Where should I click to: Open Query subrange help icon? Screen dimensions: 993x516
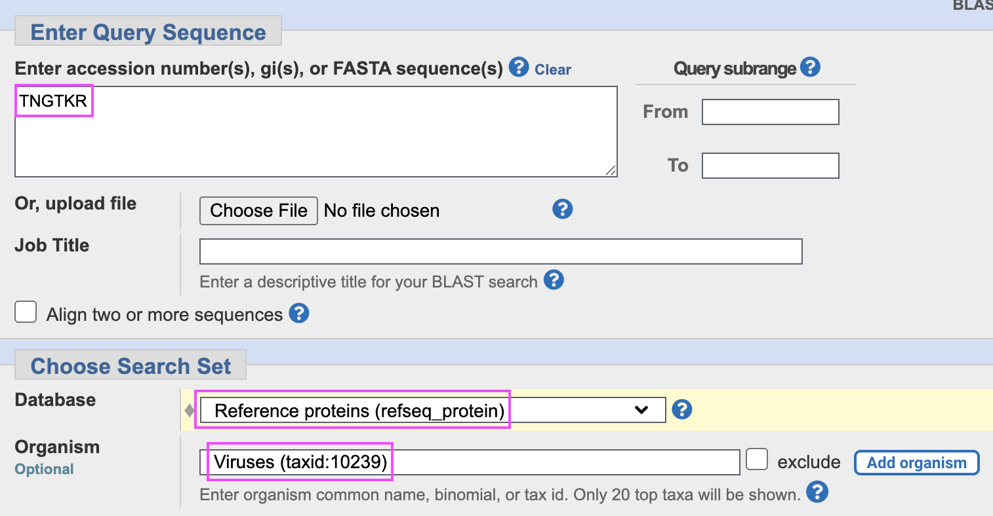pos(811,67)
